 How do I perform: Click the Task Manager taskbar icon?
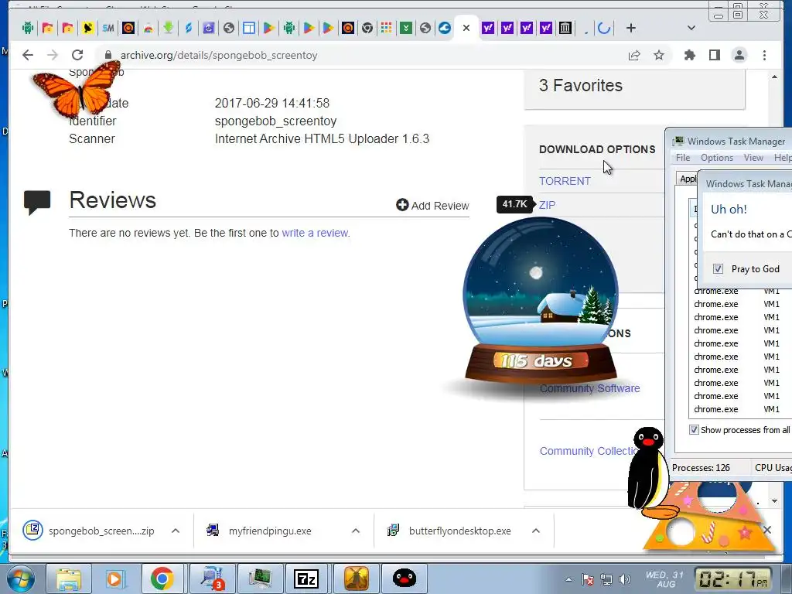tap(259, 579)
